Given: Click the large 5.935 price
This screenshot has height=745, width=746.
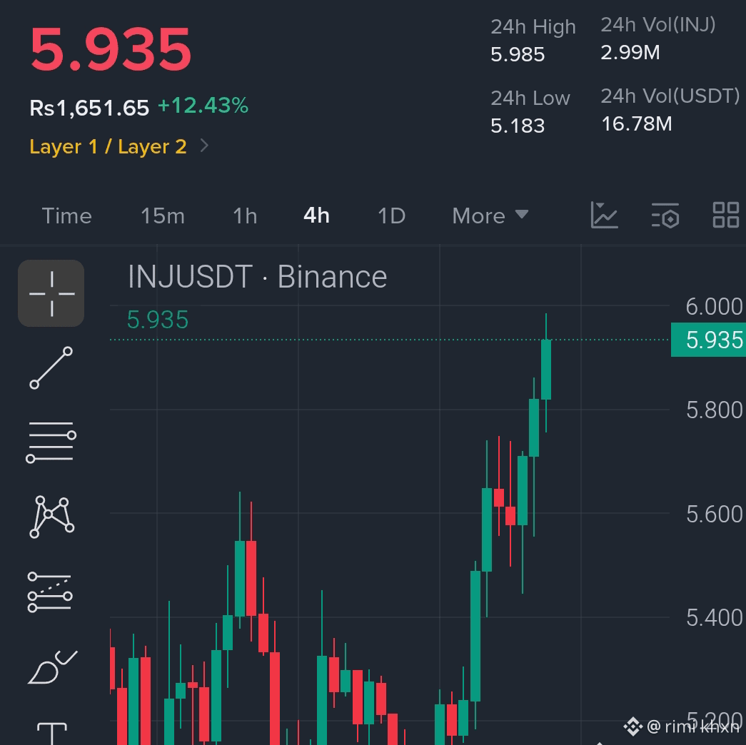Looking at the screenshot, I should [111, 49].
